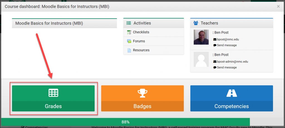Click speech bubble icon for first Send message

[x=215, y=45]
